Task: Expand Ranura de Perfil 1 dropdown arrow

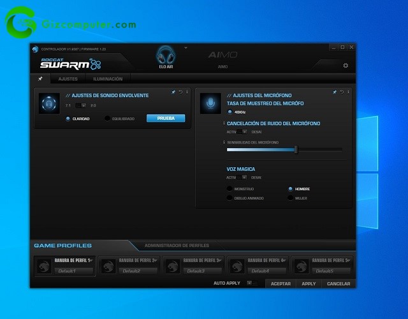Action: point(91,260)
